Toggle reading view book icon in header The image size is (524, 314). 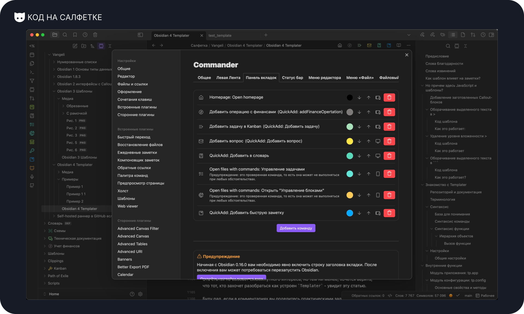399,45
